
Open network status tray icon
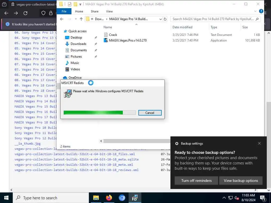click(x=231, y=198)
